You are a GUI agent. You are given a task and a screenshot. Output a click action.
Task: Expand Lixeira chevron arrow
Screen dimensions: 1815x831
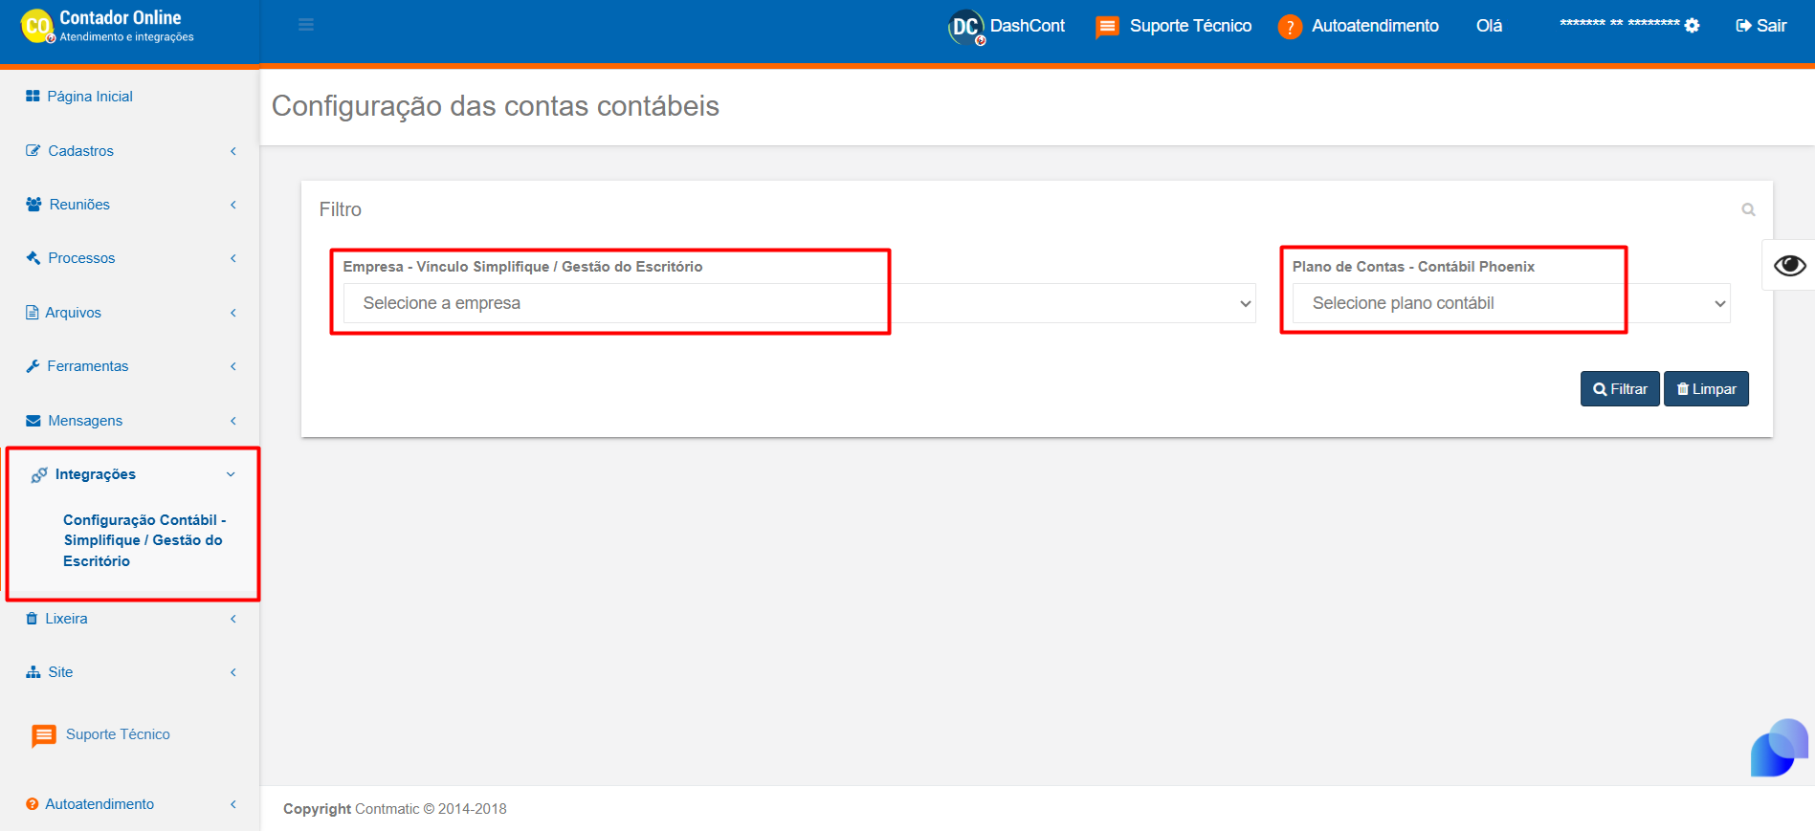232,619
